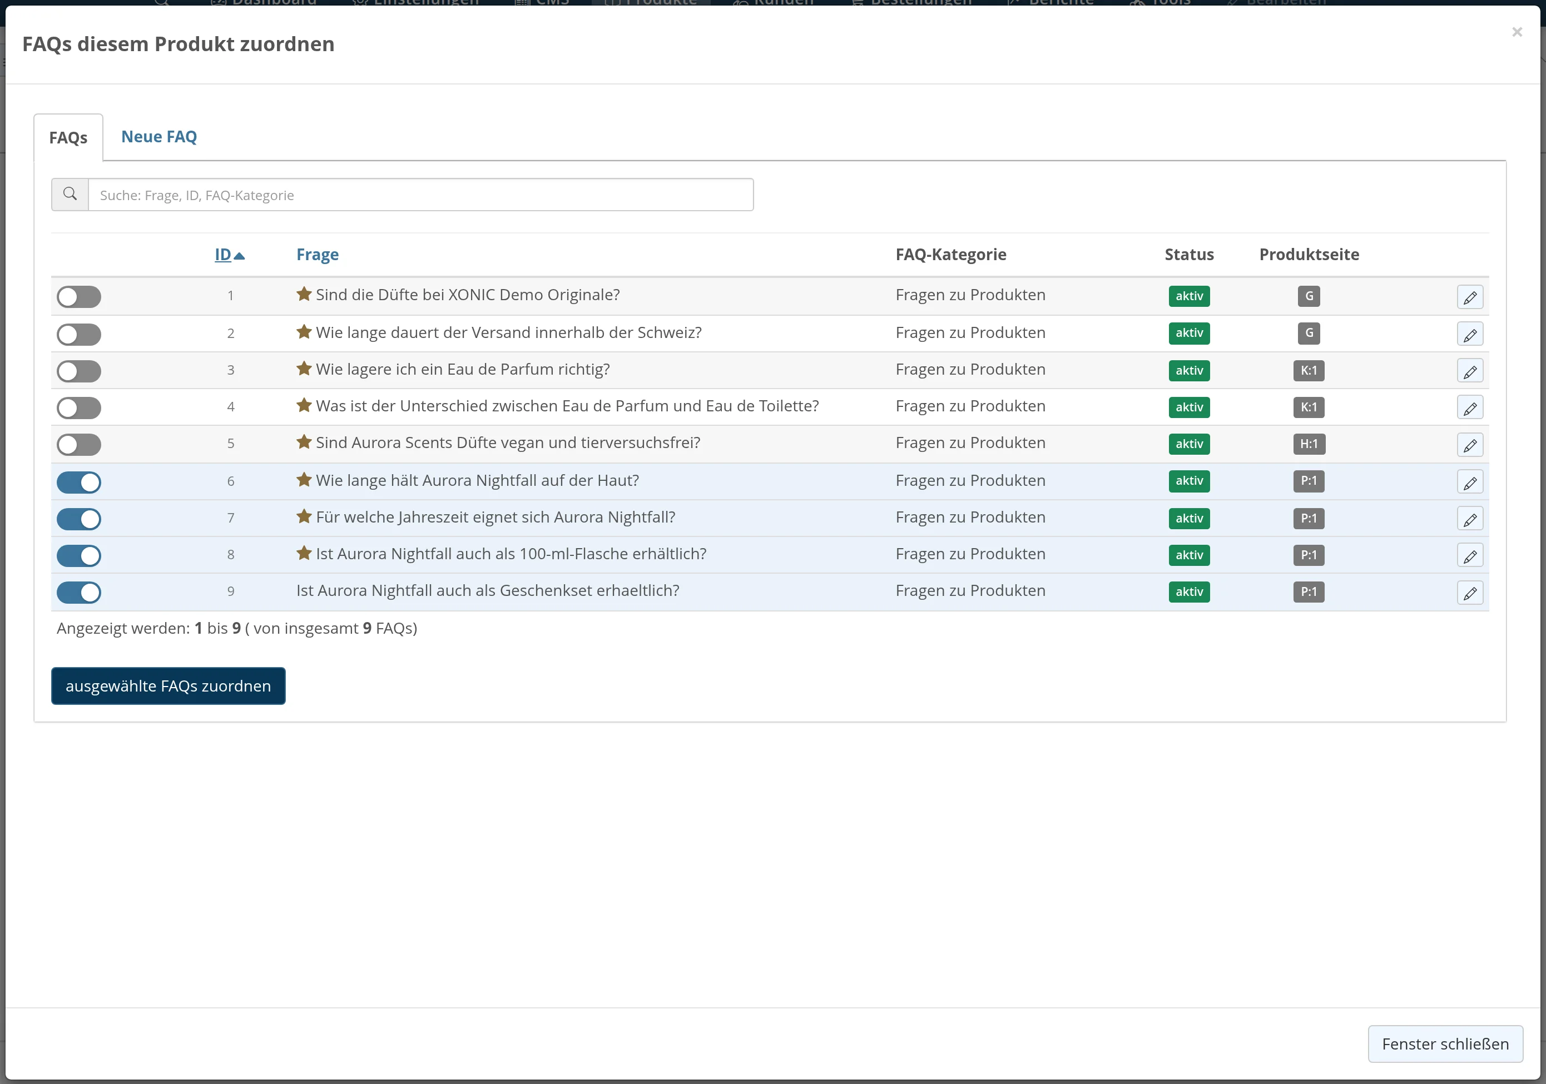This screenshot has height=1084, width=1546.
Task: Click ausgewählte FAQs zuordnen button
Action: click(169, 685)
